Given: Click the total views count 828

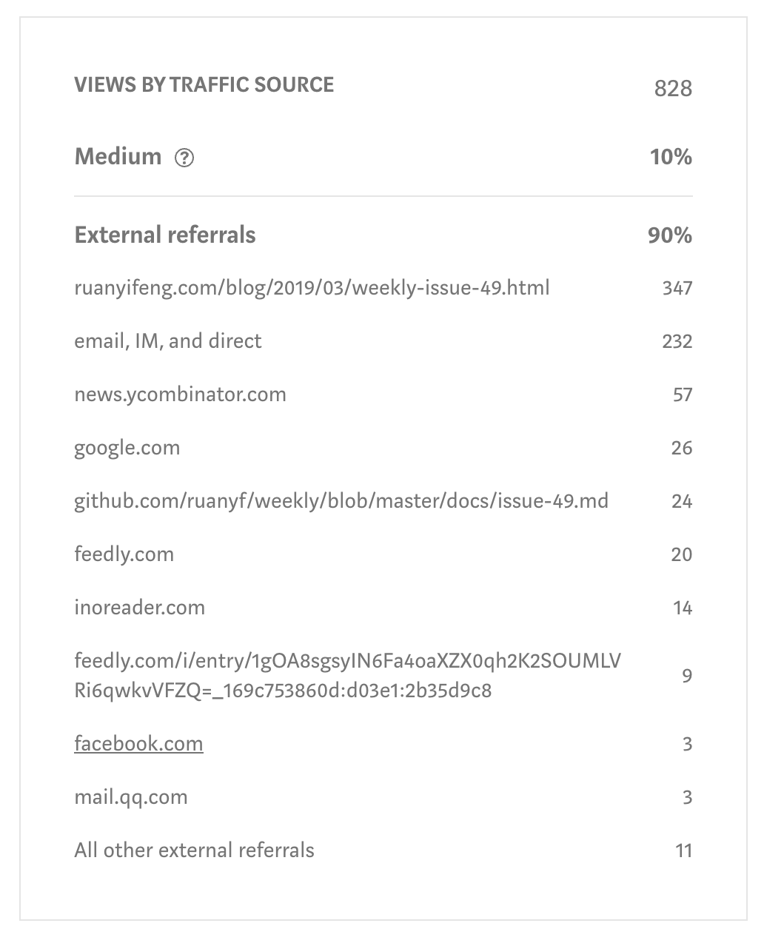Looking at the screenshot, I should click(673, 89).
